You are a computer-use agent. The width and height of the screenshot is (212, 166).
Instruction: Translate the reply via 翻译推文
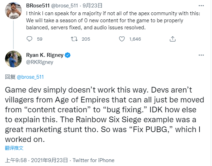click(14, 146)
